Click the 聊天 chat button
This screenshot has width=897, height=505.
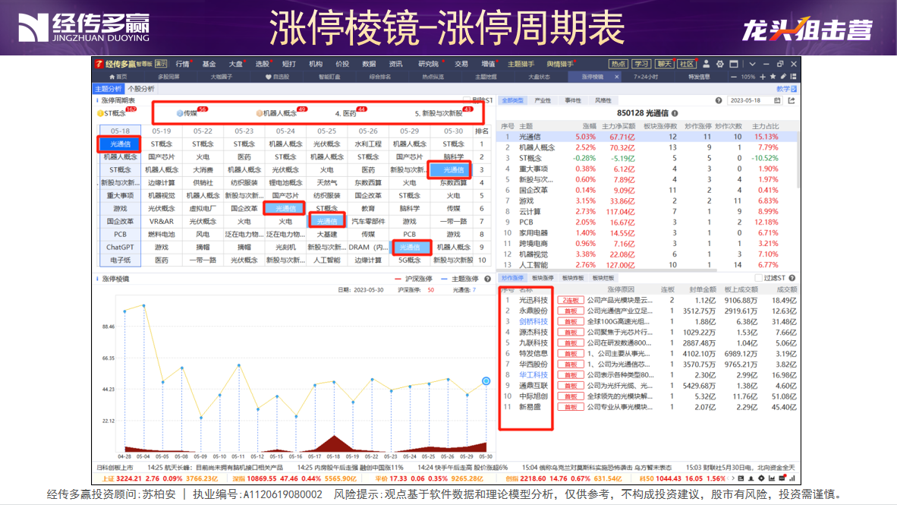[x=664, y=64]
